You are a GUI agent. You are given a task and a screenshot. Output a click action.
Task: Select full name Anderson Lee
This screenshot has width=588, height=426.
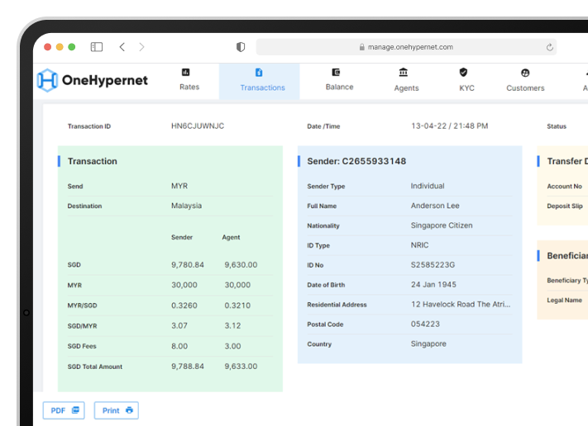[435, 206]
